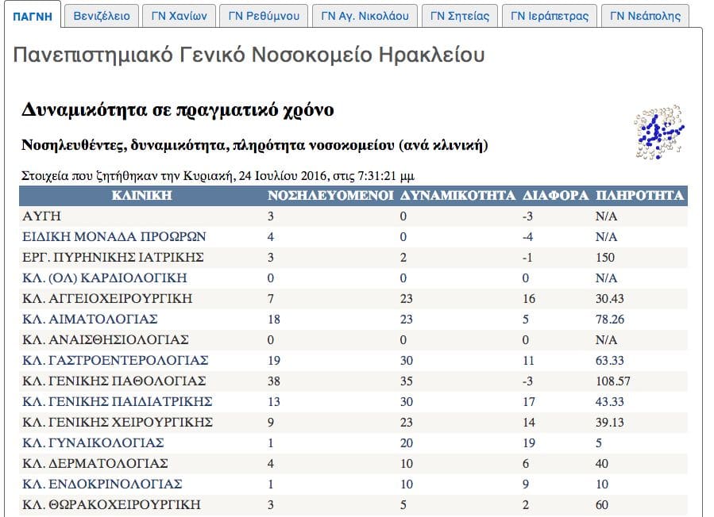Screen dimensions: 714x517
Task: Click the ΚΛΙΝΙΚΗ column header
Action: (x=141, y=195)
